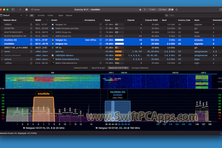Click lock icon on intuitibits-5G row
222x148 pixels.
coord(31,40)
